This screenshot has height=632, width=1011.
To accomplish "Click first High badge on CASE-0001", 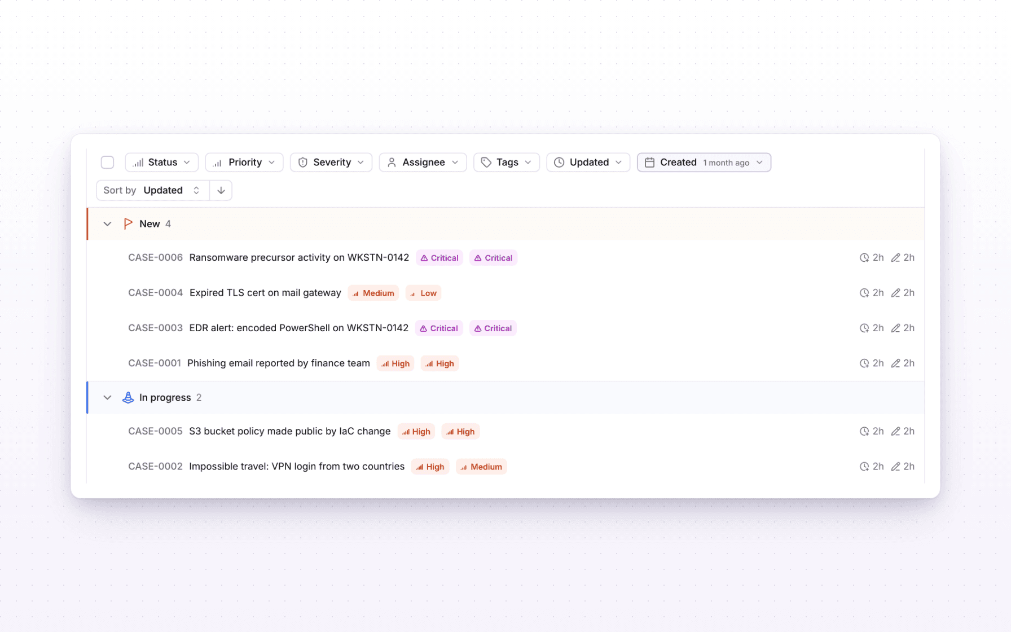I will [395, 364].
